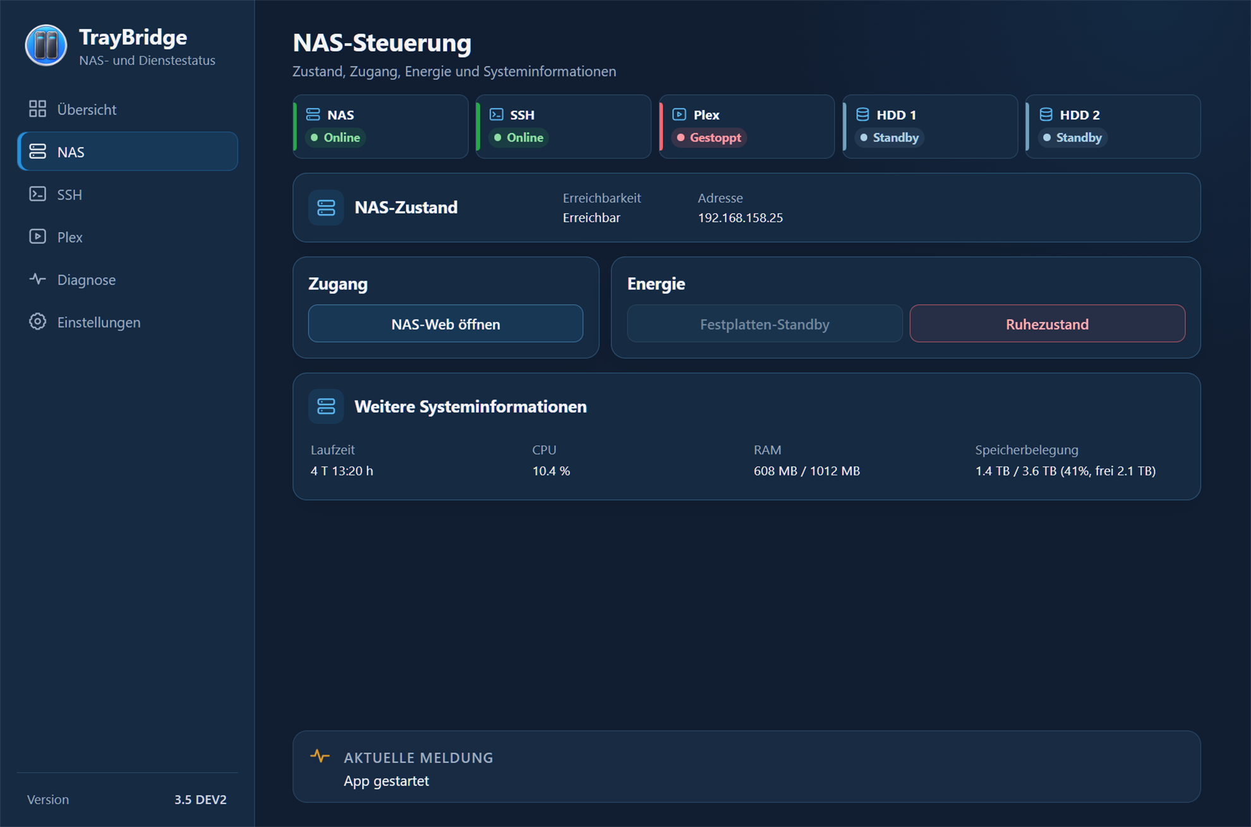
Task: Click the Speicherbelegung value 1.4 TB / 3.6 TB
Action: (x=1065, y=470)
